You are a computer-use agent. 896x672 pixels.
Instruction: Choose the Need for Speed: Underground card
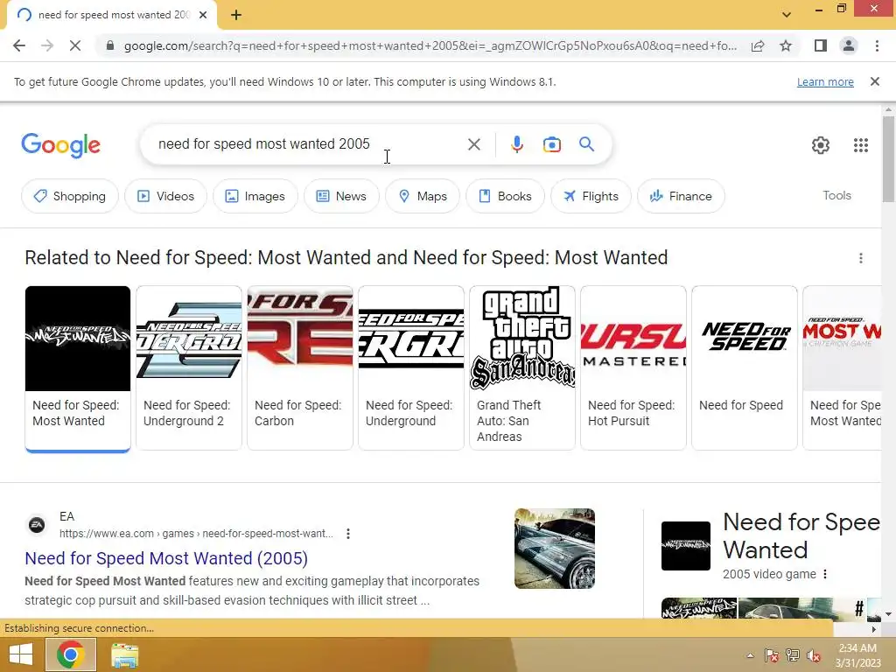point(411,368)
